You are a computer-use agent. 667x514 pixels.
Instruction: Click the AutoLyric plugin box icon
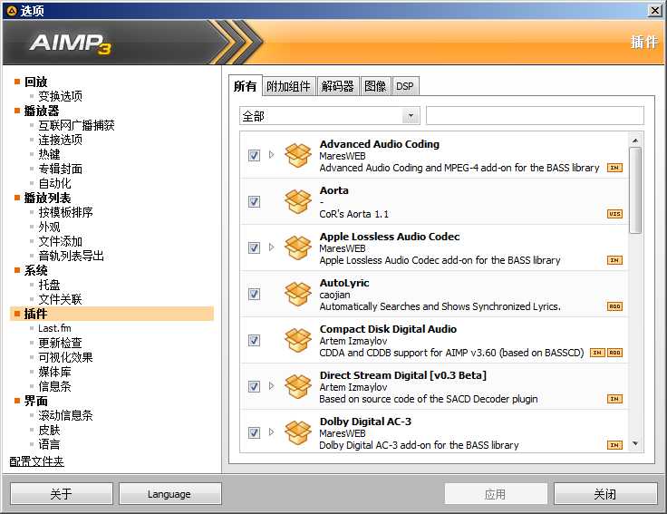(x=298, y=294)
